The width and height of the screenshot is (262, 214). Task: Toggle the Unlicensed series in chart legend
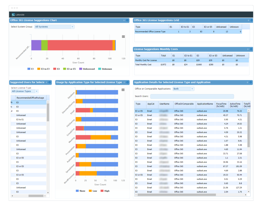point(87,69)
